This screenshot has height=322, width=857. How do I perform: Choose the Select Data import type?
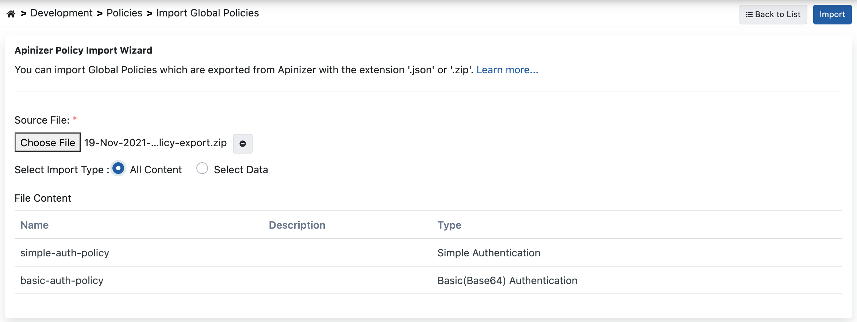click(202, 168)
